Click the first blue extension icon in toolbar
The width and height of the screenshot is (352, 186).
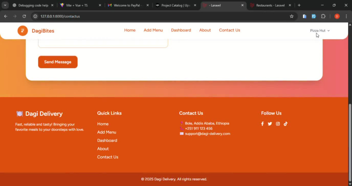click(x=304, y=16)
